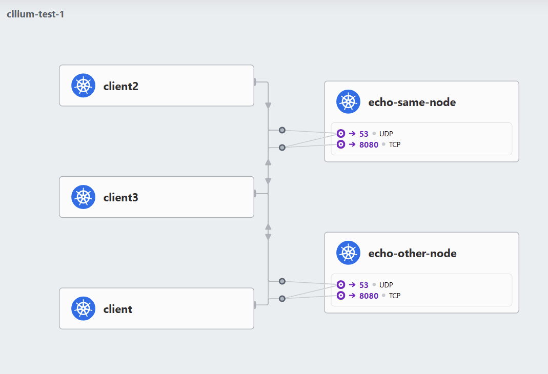Click the cilium-test-1 namespace label
The height and width of the screenshot is (374, 548).
click(x=35, y=14)
